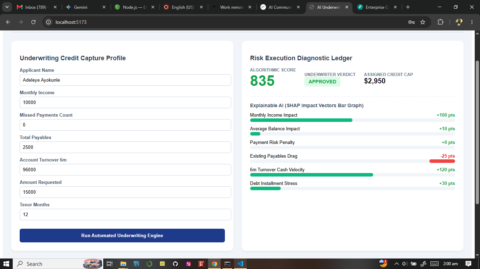Image resolution: width=480 pixels, height=269 pixels.
Task: Open Windows Start menu
Action: 6,264
